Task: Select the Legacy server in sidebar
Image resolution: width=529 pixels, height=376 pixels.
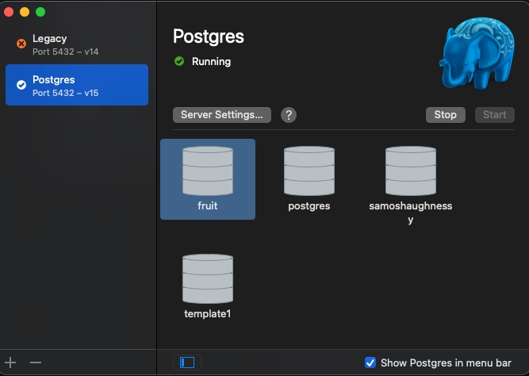Action: [x=76, y=44]
